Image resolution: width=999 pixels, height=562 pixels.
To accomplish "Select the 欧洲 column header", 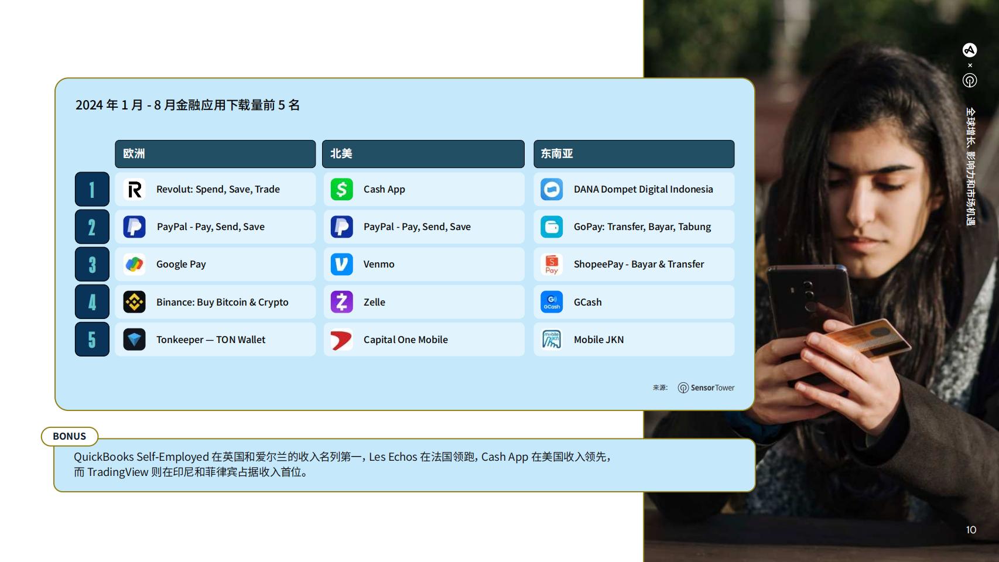I will click(x=215, y=154).
